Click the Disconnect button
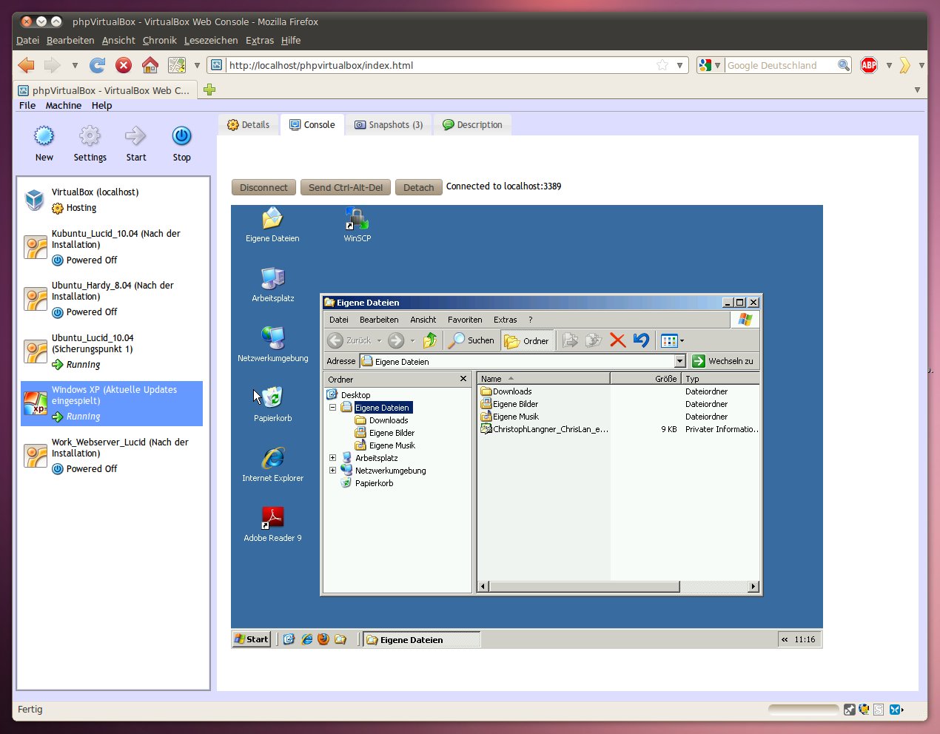 pos(263,187)
